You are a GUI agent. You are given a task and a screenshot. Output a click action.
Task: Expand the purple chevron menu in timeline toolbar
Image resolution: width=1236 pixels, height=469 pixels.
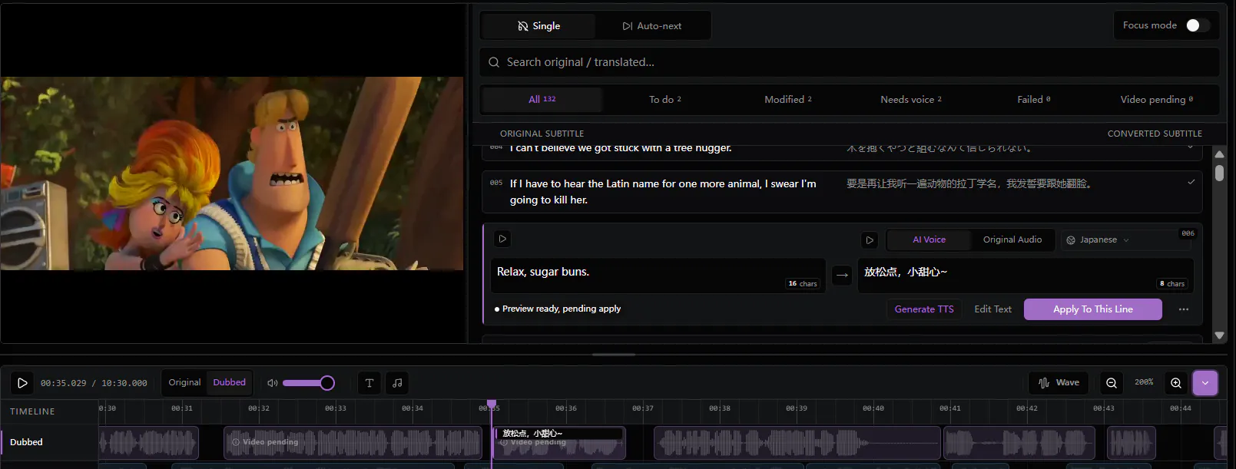(1205, 383)
